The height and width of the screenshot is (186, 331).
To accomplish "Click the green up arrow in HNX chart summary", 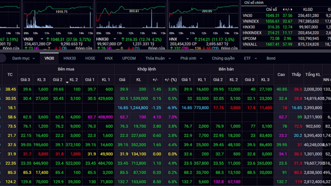I will pyautogui.click(x=195, y=39).
